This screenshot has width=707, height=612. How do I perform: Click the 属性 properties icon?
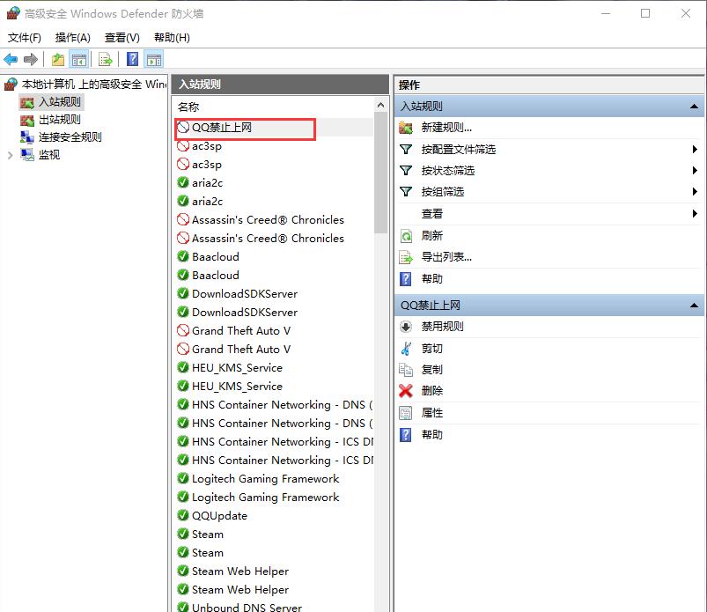click(406, 413)
